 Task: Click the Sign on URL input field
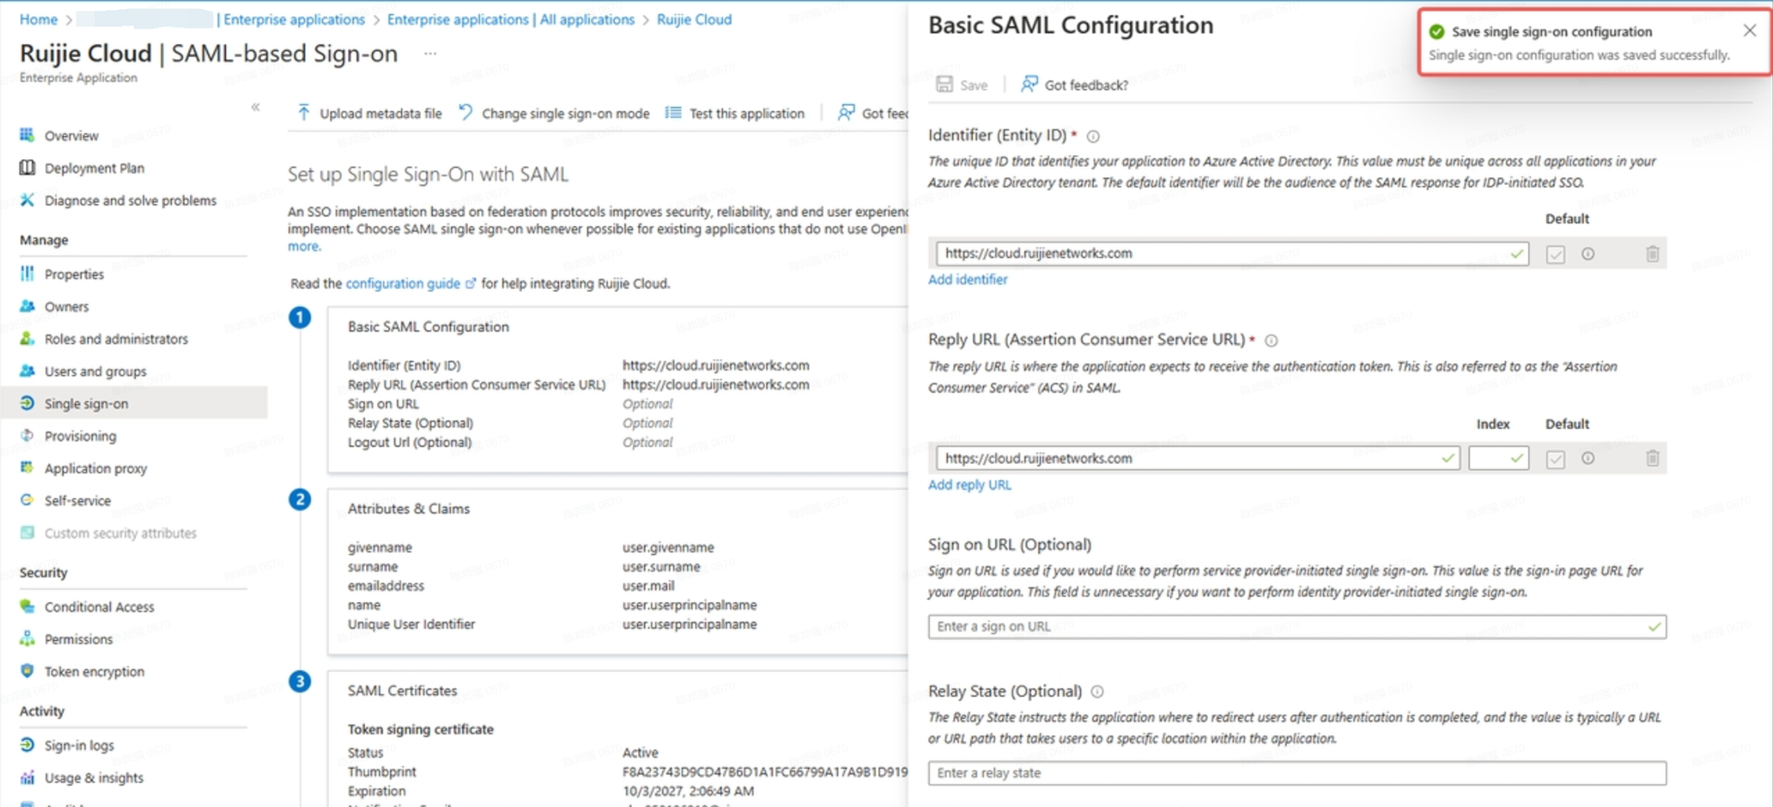pyautogui.click(x=1284, y=627)
